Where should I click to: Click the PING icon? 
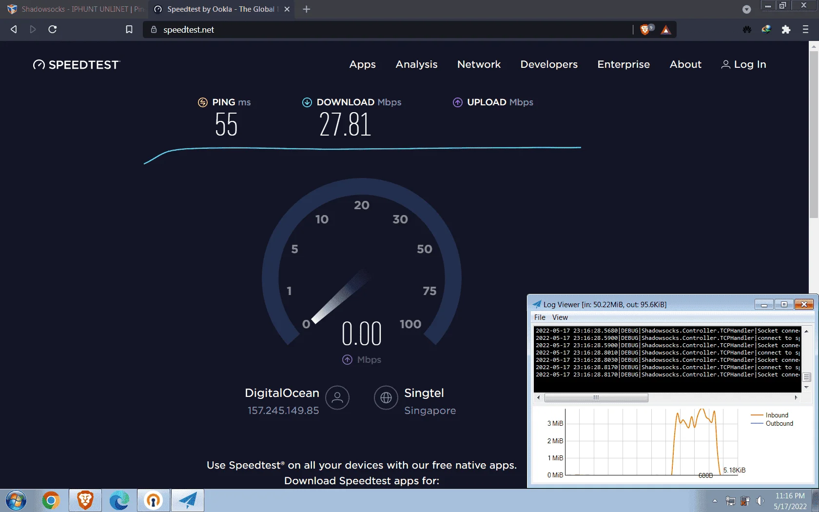pos(203,102)
